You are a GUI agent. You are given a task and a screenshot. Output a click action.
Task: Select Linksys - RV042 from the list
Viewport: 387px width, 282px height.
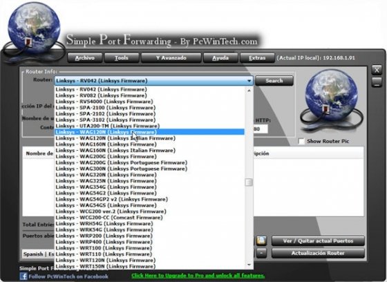149,89
